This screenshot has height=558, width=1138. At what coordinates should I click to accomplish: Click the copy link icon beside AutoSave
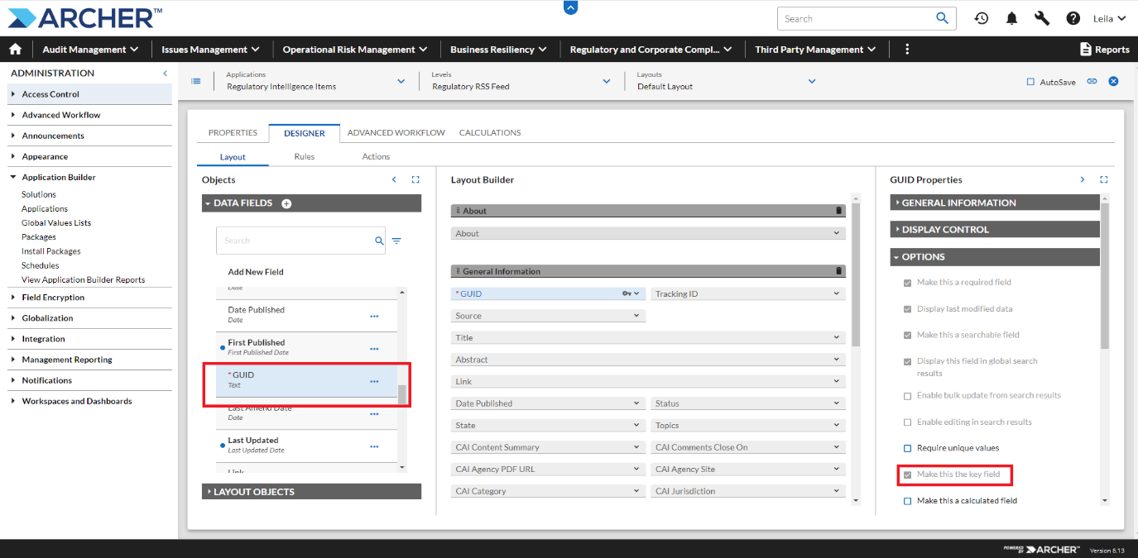tap(1092, 81)
